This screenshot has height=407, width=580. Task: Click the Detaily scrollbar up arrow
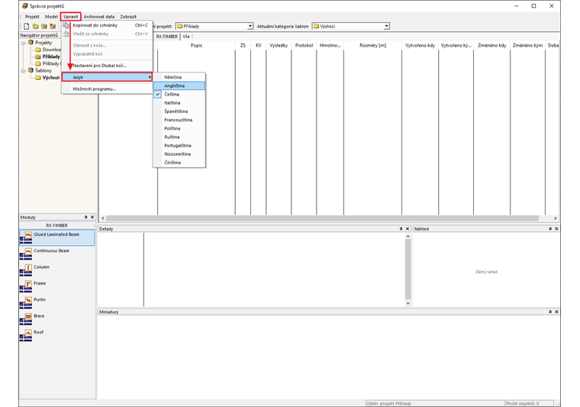[408, 237]
